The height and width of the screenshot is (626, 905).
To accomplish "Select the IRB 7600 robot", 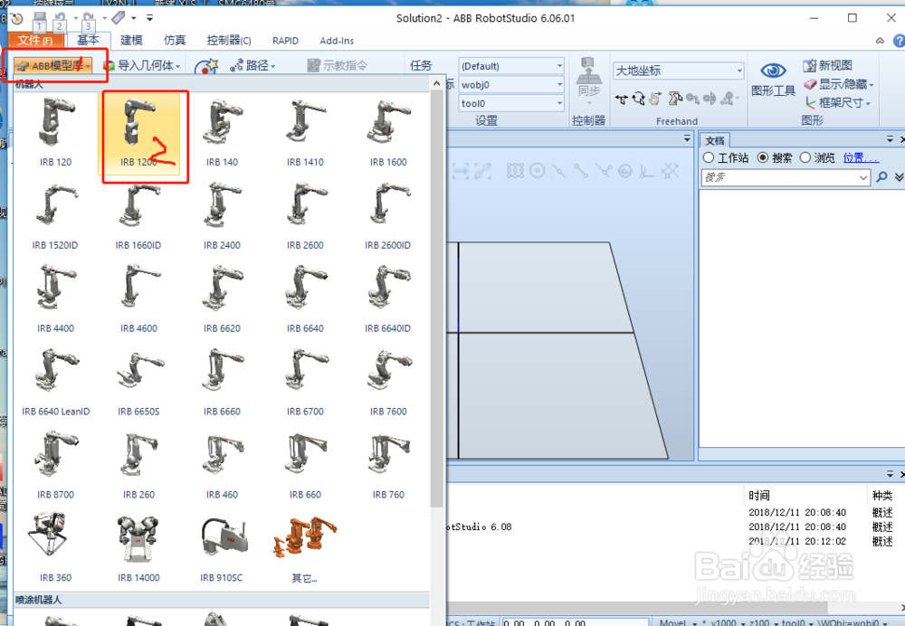I will click(388, 382).
